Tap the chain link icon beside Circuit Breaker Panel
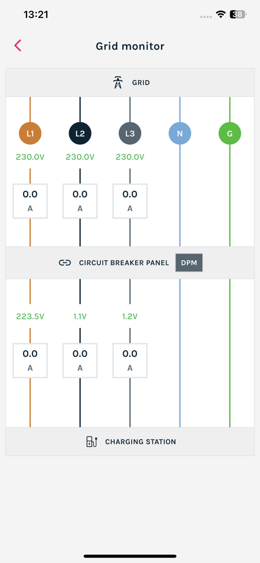This screenshot has width=260, height=563. (65, 263)
